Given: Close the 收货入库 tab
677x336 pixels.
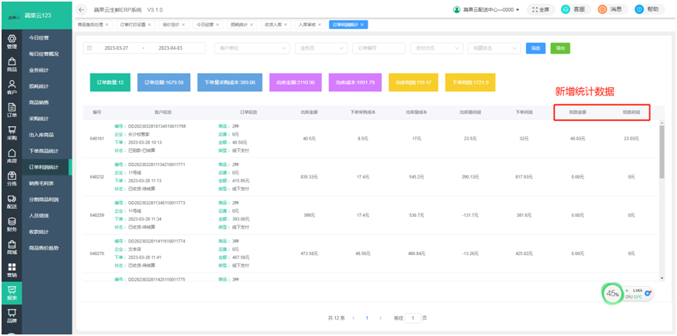Looking at the screenshot, I should point(285,25).
